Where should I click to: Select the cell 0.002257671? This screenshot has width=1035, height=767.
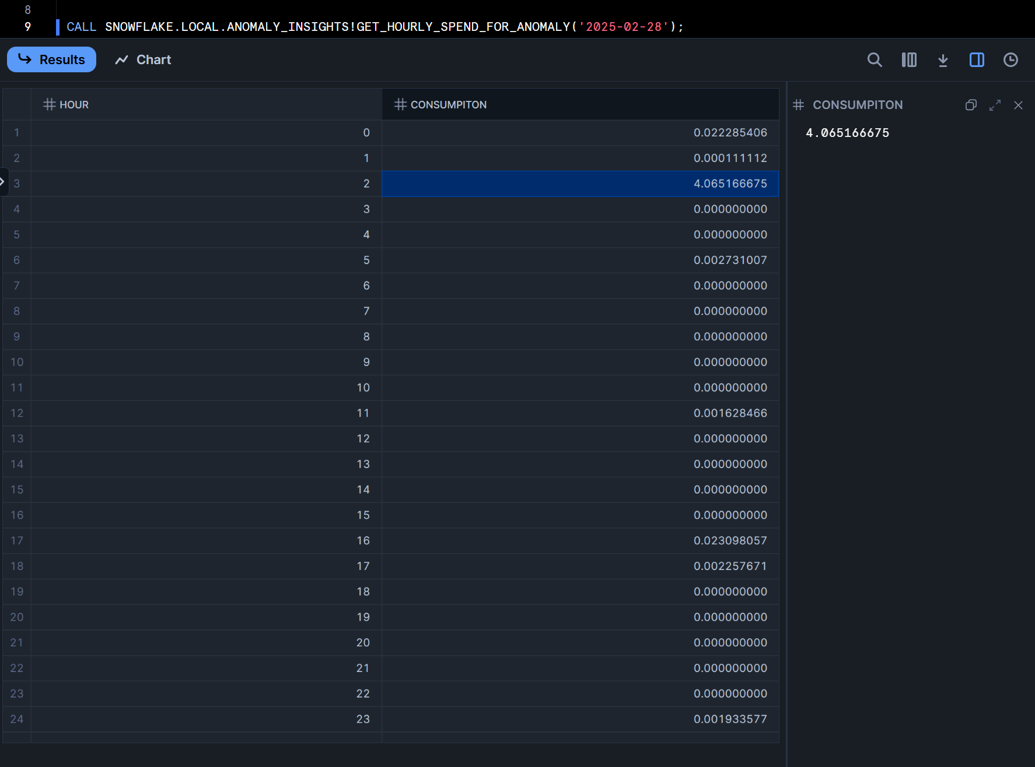tap(580, 566)
